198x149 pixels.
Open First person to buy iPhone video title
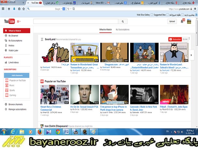pyautogui.click(x=113, y=108)
